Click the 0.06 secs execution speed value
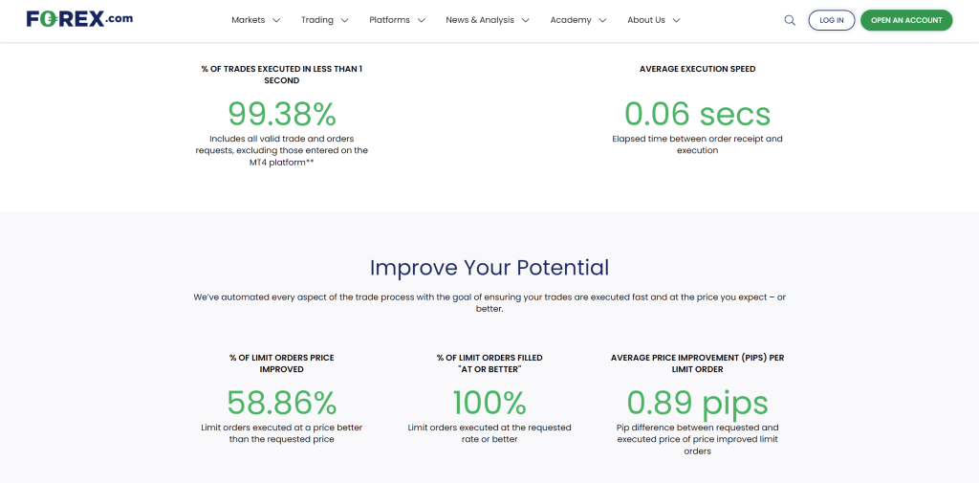This screenshot has height=483, width=979. click(x=697, y=115)
